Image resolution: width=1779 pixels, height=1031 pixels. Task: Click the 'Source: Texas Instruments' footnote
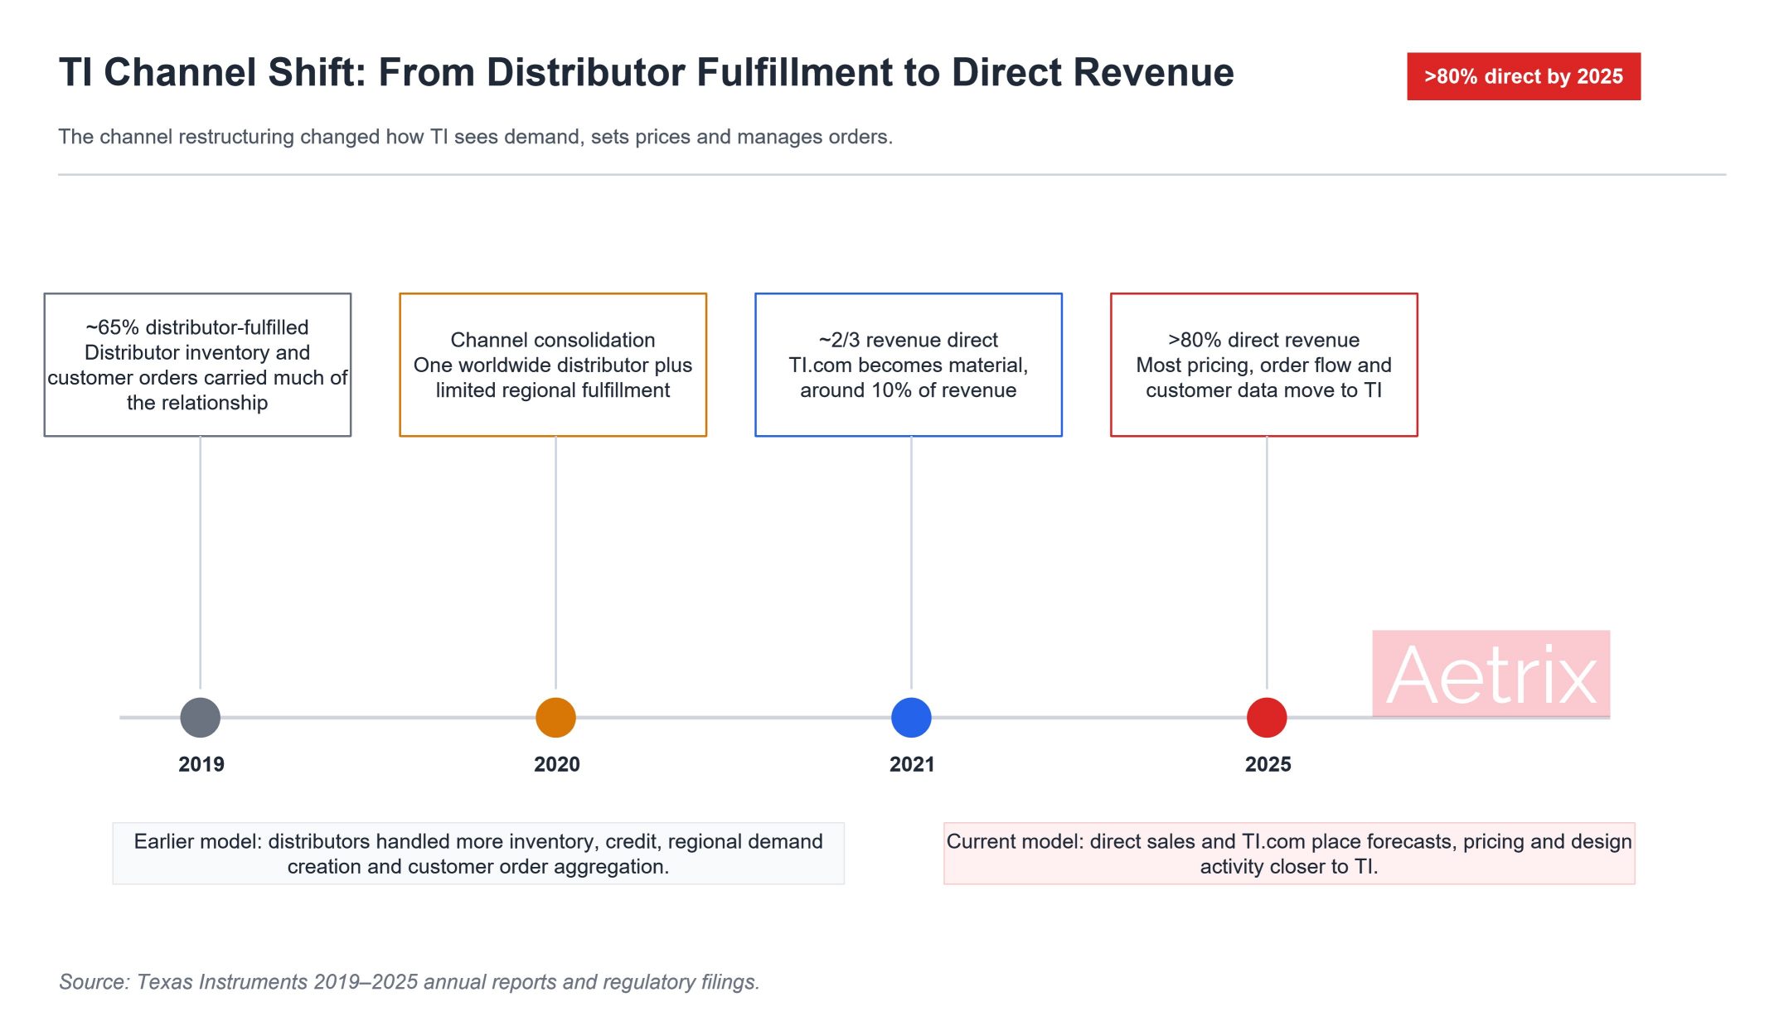[410, 982]
